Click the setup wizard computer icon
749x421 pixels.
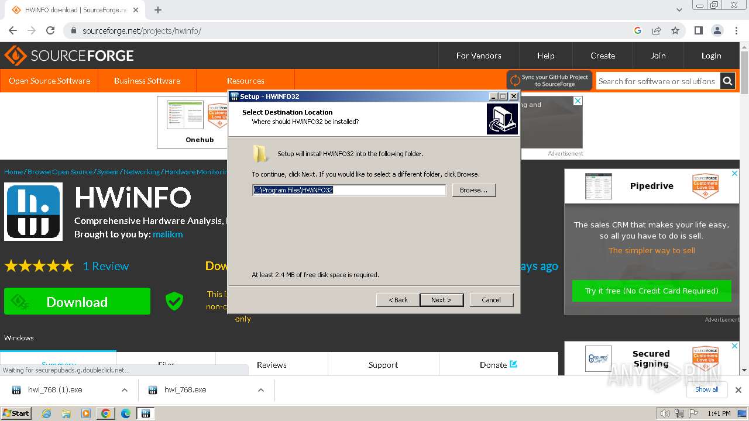pos(502,119)
